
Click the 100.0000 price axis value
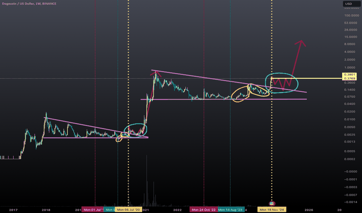pyautogui.click(x=352, y=15)
